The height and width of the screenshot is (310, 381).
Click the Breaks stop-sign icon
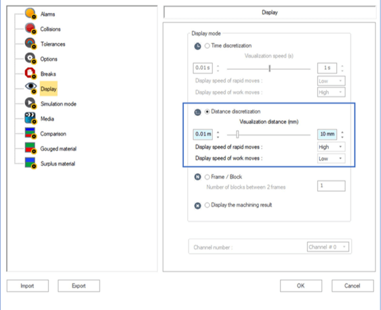click(x=31, y=73)
